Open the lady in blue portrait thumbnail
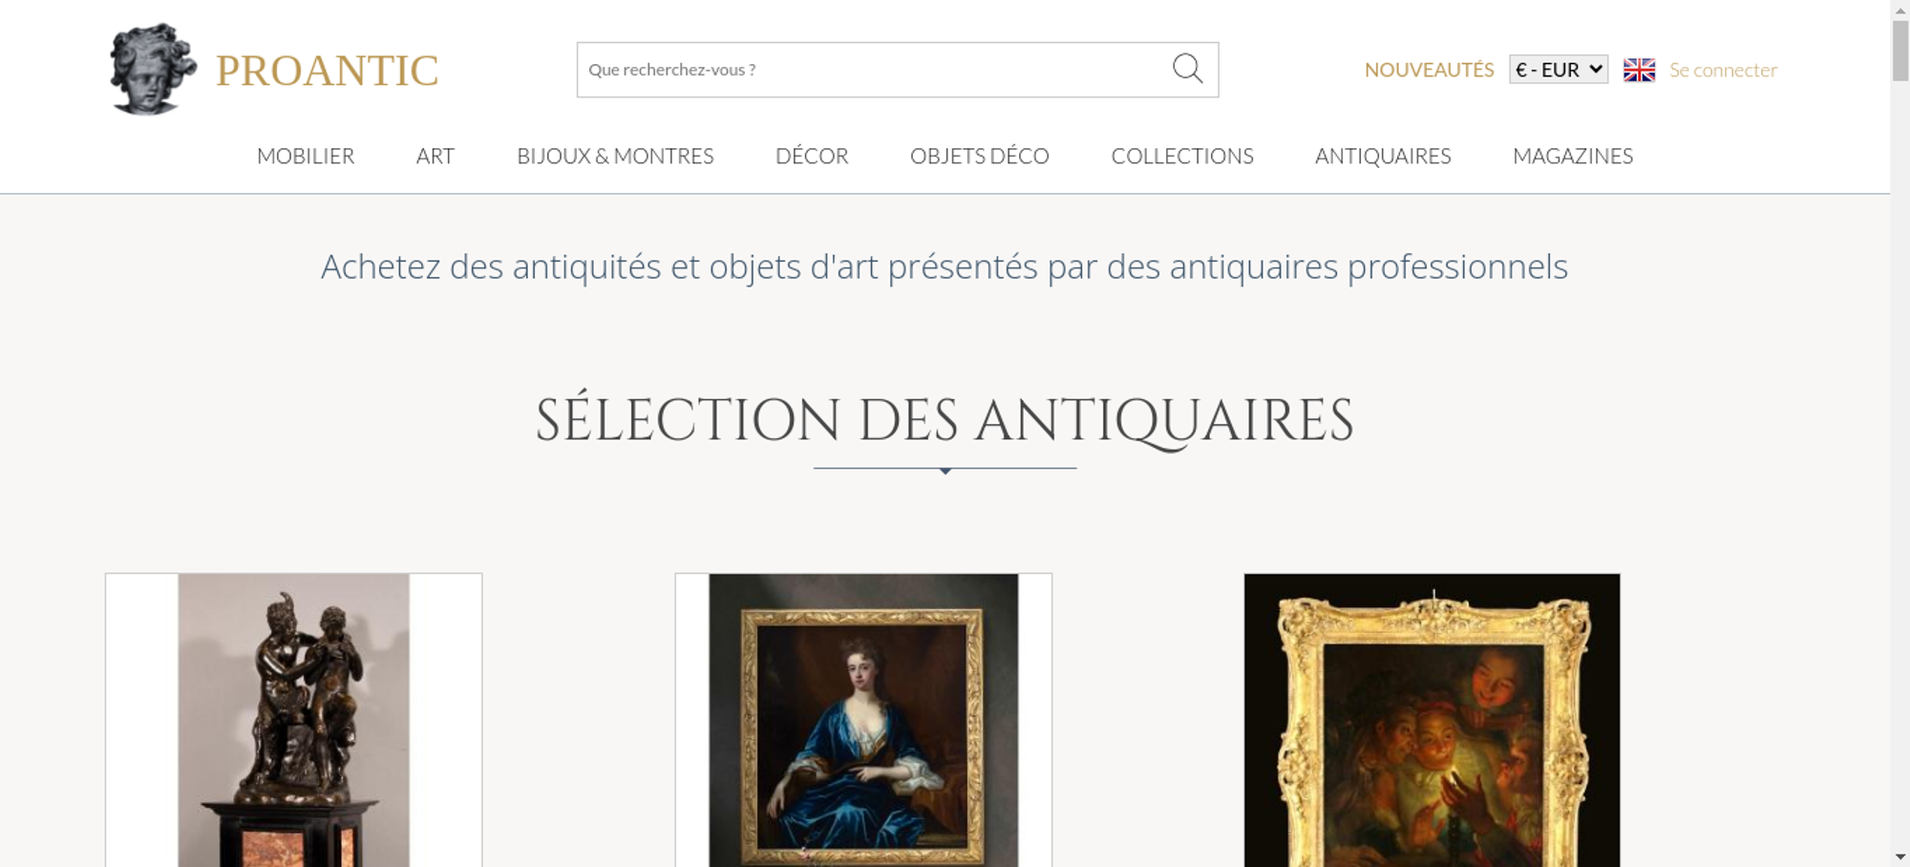This screenshot has width=1910, height=867. 863,720
